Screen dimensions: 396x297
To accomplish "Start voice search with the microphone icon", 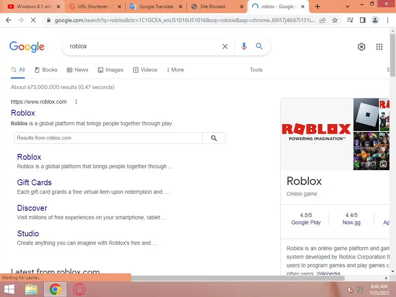I will click(x=244, y=46).
